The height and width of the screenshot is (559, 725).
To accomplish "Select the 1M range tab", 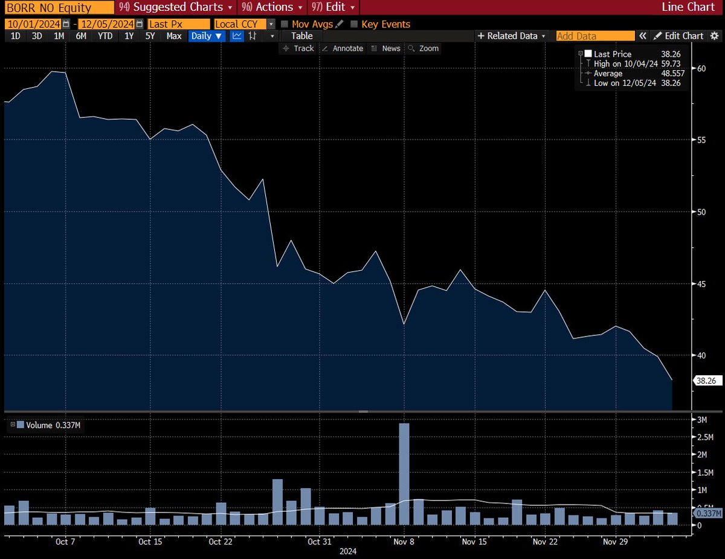I will tap(59, 36).
